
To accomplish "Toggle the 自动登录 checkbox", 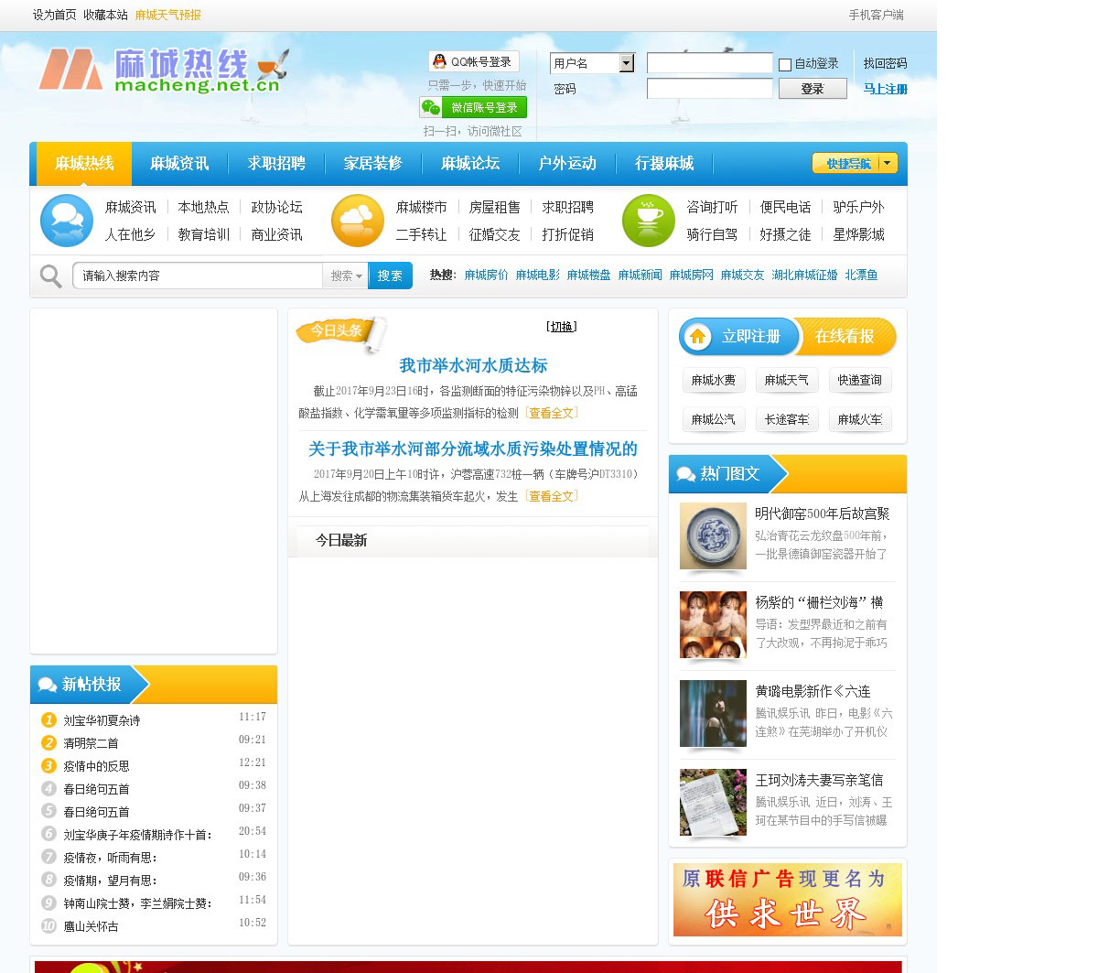I will click(785, 64).
